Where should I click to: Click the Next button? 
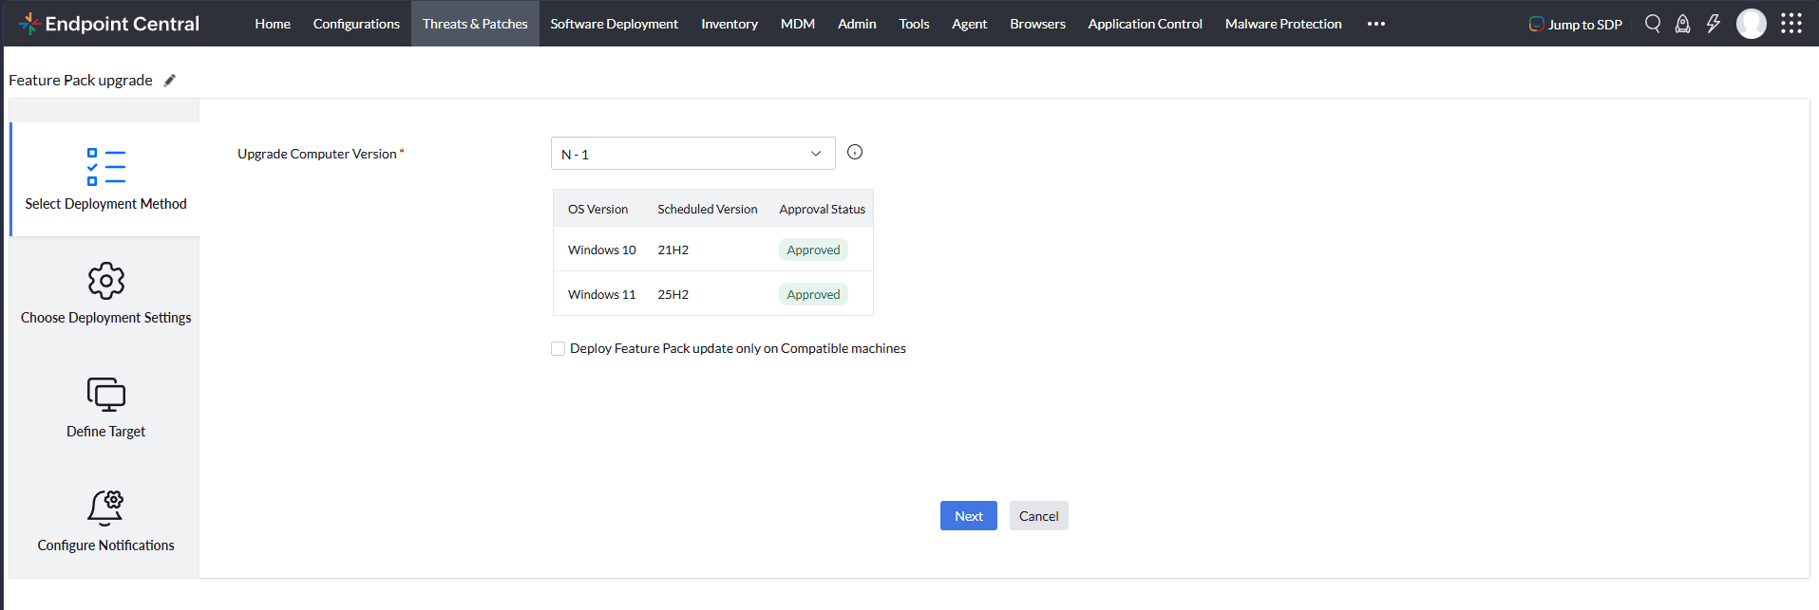click(x=969, y=516)
